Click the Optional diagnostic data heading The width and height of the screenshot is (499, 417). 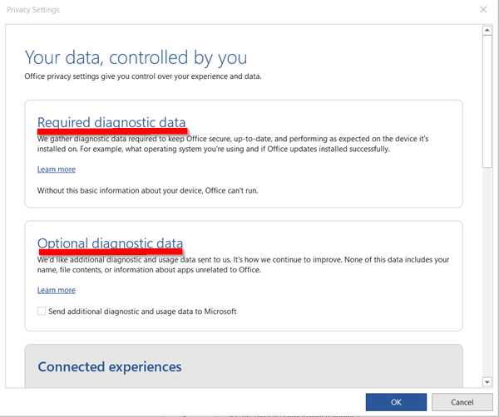[x=110, y=243]
